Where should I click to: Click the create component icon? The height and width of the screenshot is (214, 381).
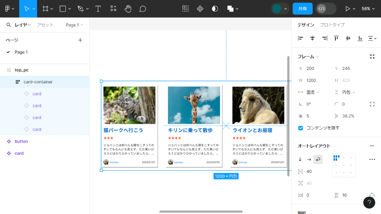200,9
